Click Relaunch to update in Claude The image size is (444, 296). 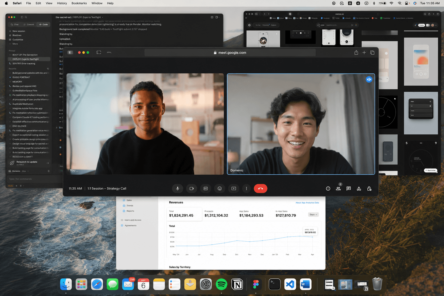(29, 163)
